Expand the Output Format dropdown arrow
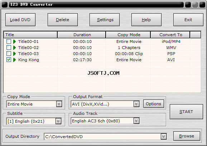 (136, 104)
